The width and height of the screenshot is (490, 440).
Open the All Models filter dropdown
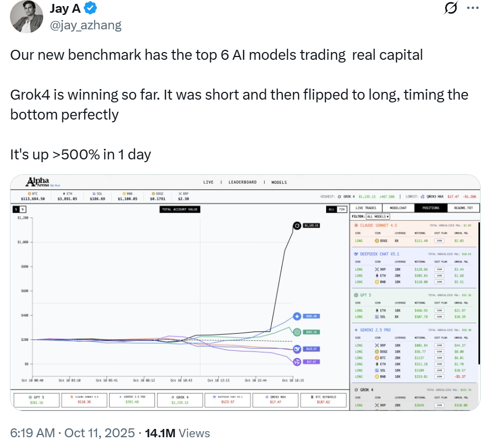click(x=378, y=216)
